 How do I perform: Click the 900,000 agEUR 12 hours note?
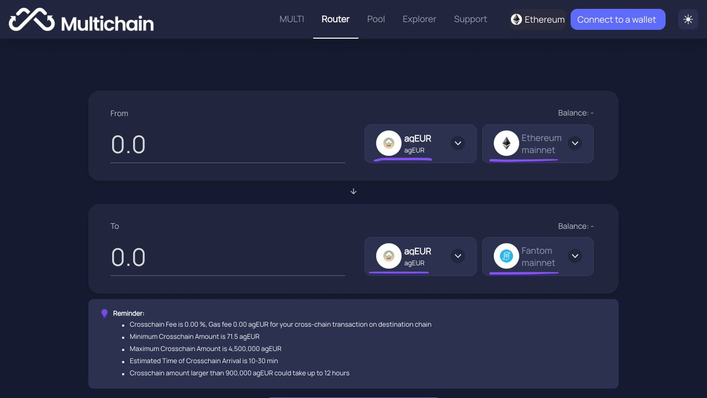(239, 373)
